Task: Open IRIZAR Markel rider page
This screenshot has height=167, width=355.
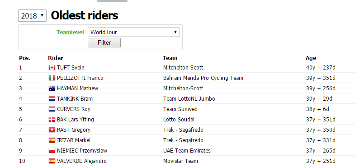Action: click(x=74, y=140)
